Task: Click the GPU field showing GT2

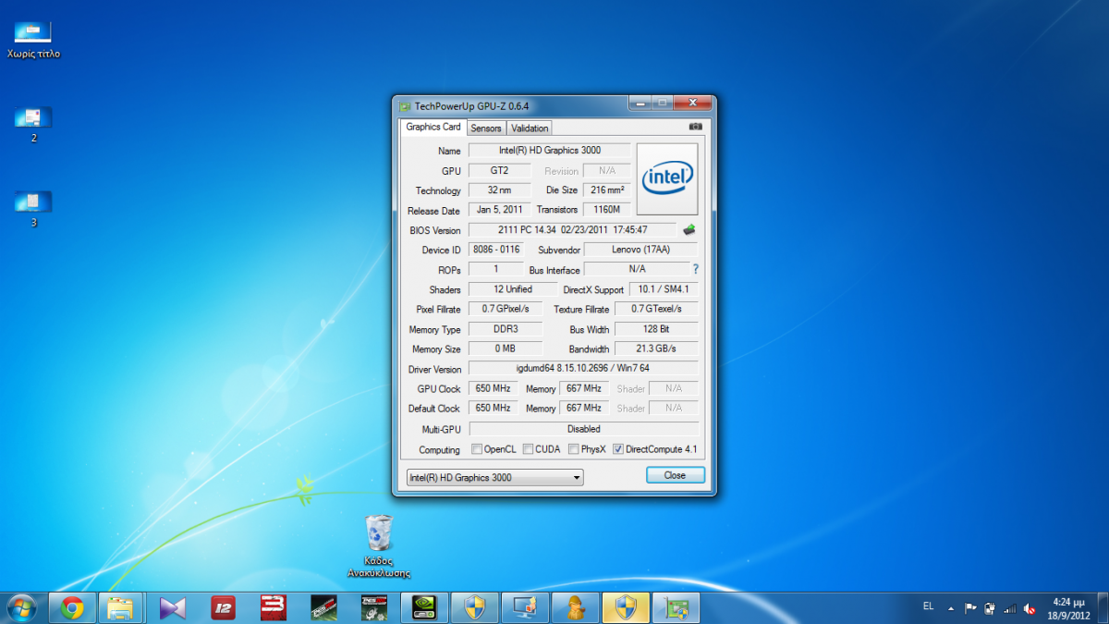Action: pyautogui.click(x=501, y=170)
